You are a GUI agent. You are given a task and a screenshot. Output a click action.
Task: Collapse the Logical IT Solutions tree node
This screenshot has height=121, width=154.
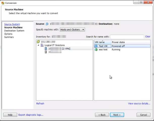38,45
